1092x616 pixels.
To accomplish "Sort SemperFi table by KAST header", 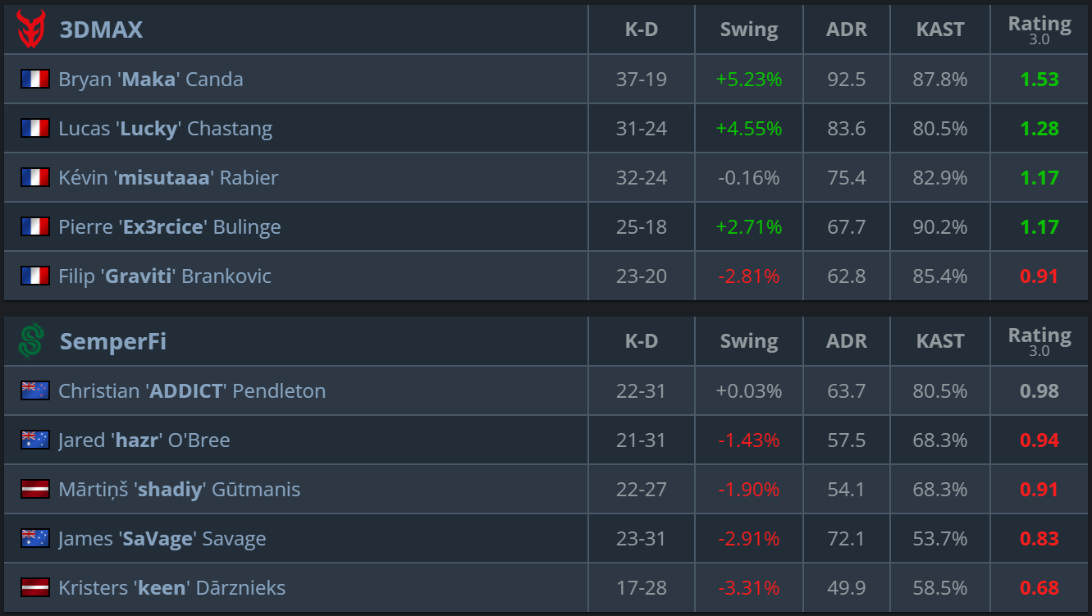I will click(939, 341).
